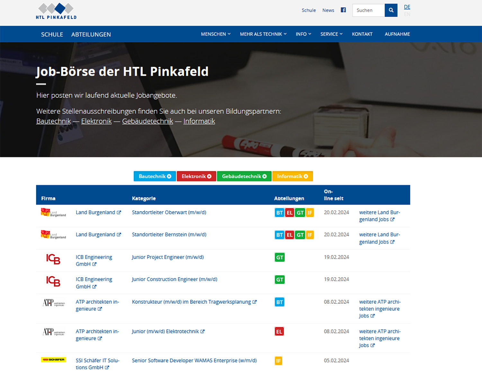Click the EL badge for Junior Elektrotechnik
This screenshot has height=375, width=482.
pyautogui.click(x=279, y=332)
